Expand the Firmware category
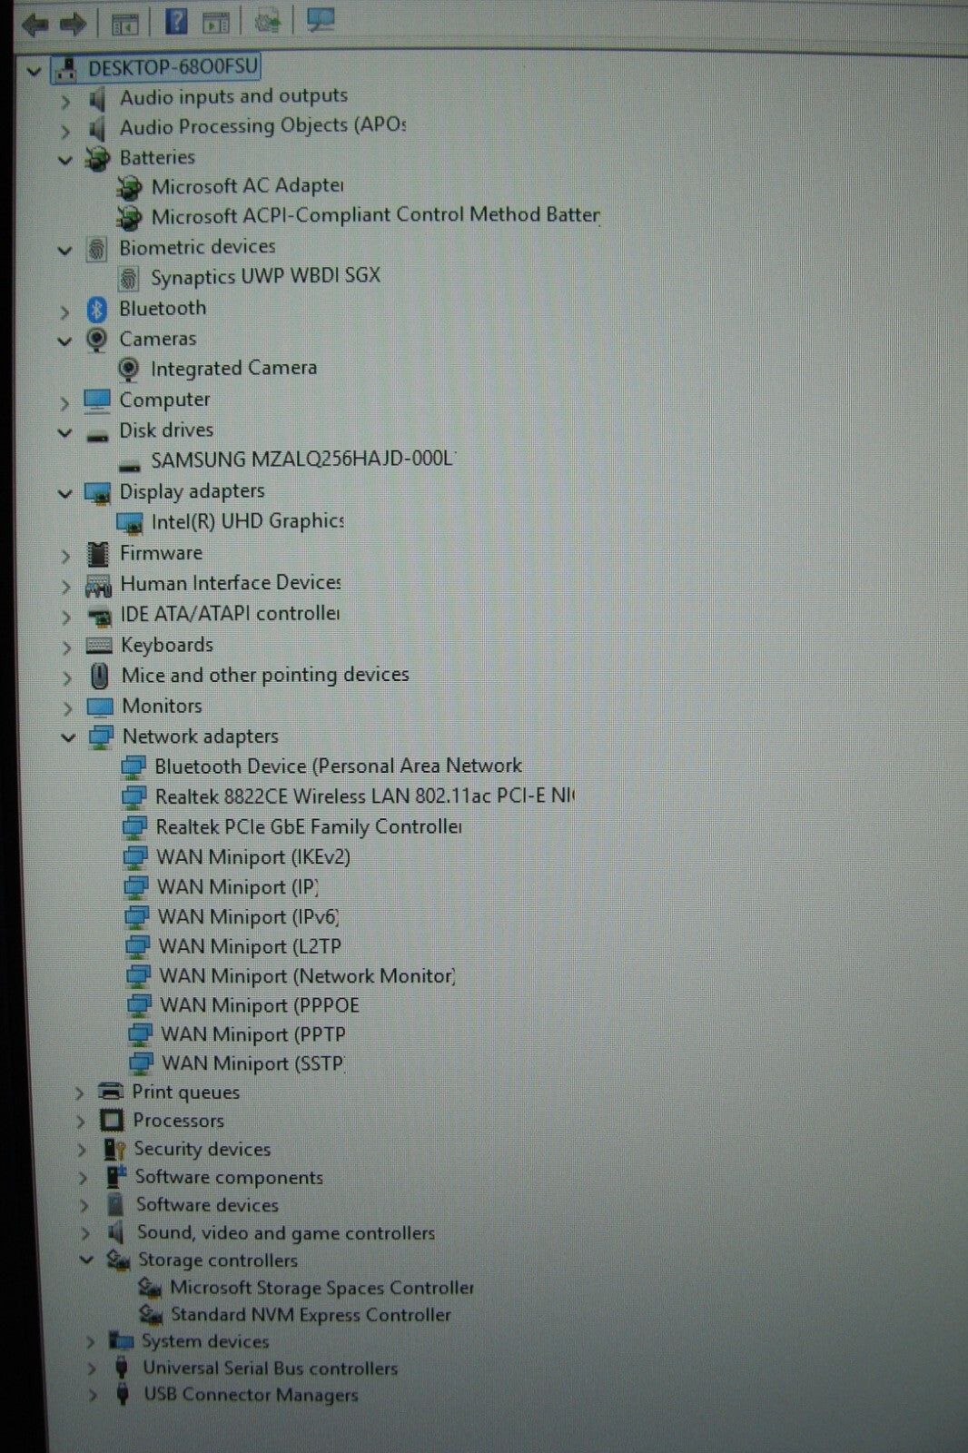 point(65,556)
